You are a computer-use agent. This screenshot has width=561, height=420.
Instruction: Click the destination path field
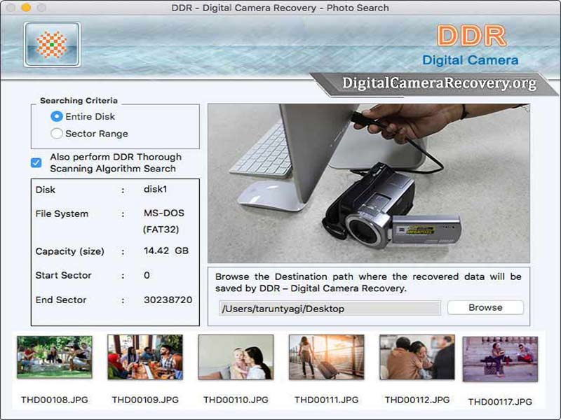point(330,308)
